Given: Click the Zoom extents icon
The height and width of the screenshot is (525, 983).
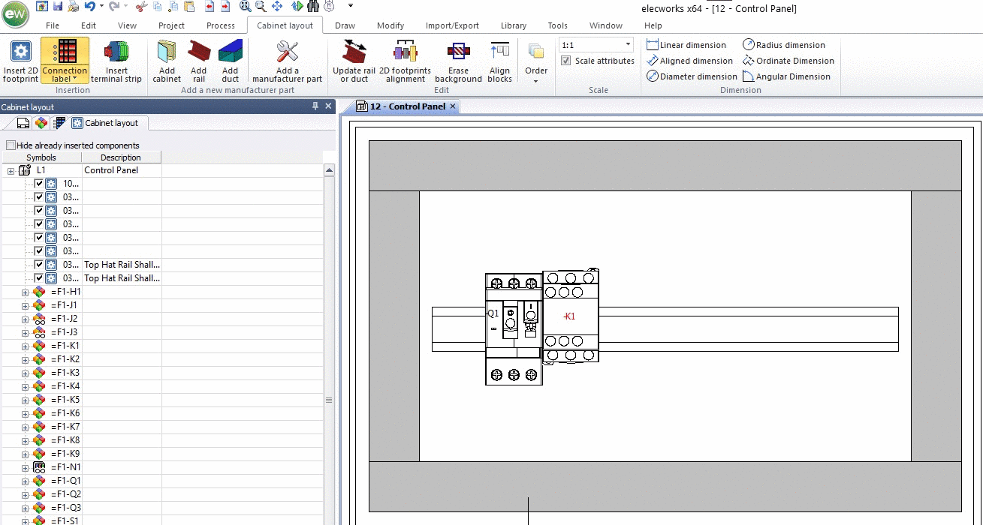Looking at the screenshot, I should click(246, 6).
